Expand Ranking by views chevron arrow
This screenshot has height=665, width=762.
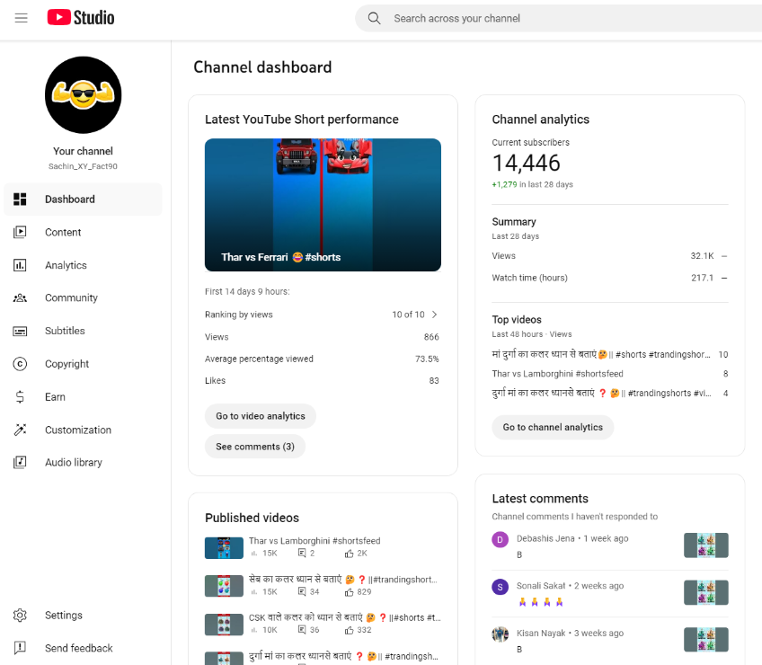[434, 315]
